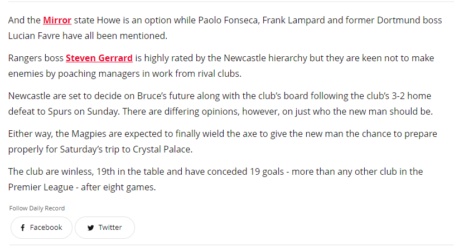Click the words 'Rangers boss' before the link
The width and height of the screenshot is (454, 246).
click(36, 58)
